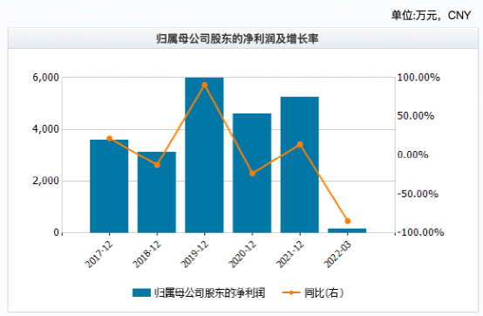Select the small 2022-03 net profit bar
Viewport: 483px width, 316px height.
coord(347,230)
